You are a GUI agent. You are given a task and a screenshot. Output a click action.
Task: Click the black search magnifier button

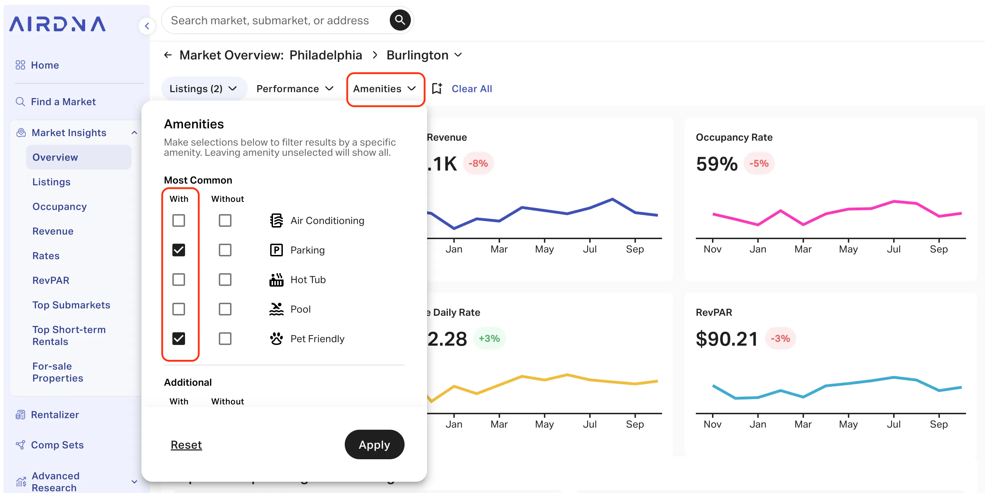tap(400, 20)
